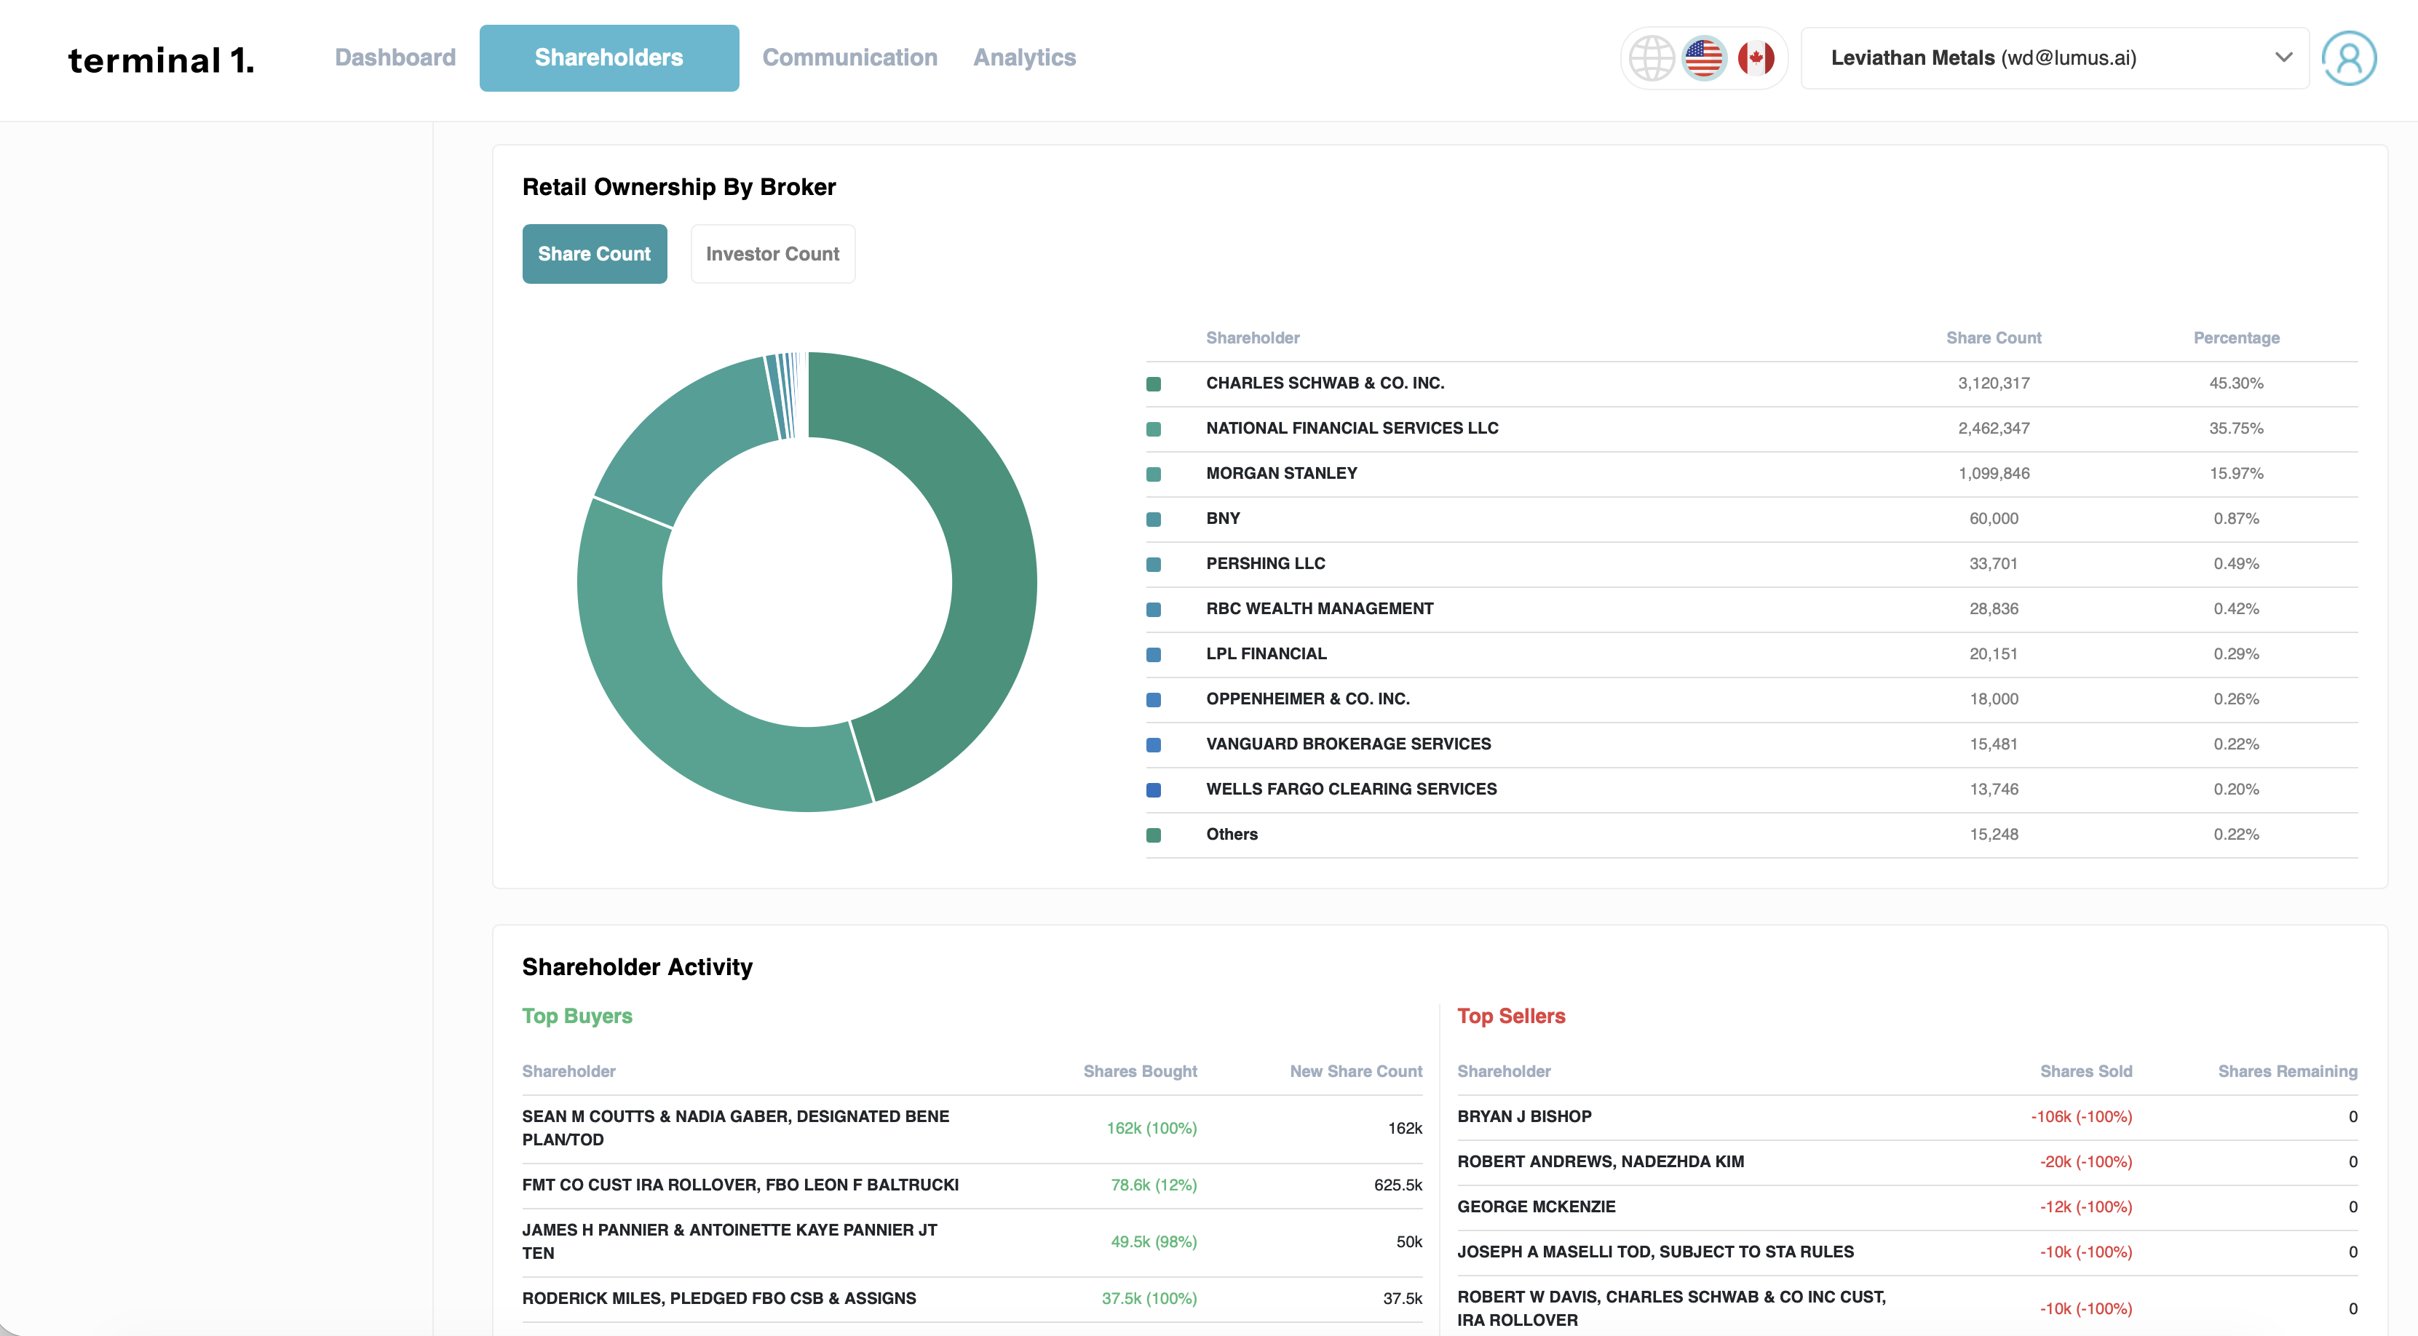Click the Percentage column header
Image resolution: width=2418 pixels, height=1336 pixels.
tap(2236, 338)
